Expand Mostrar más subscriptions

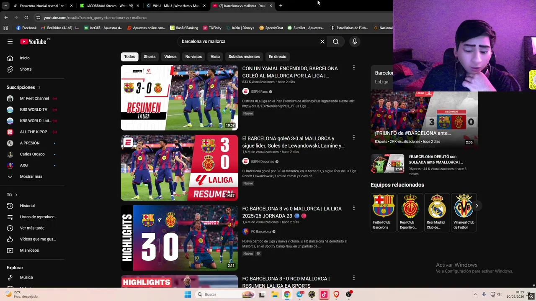pos(32,176)
